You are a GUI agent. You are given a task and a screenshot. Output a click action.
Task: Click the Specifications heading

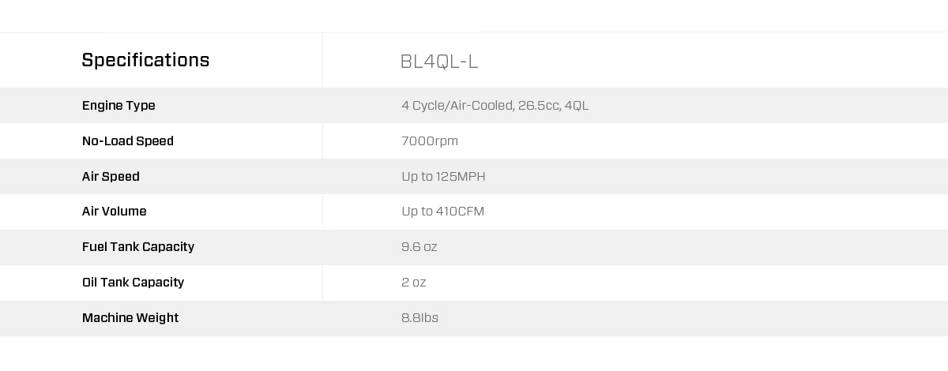pyautogui.click(x=145, y=60)
